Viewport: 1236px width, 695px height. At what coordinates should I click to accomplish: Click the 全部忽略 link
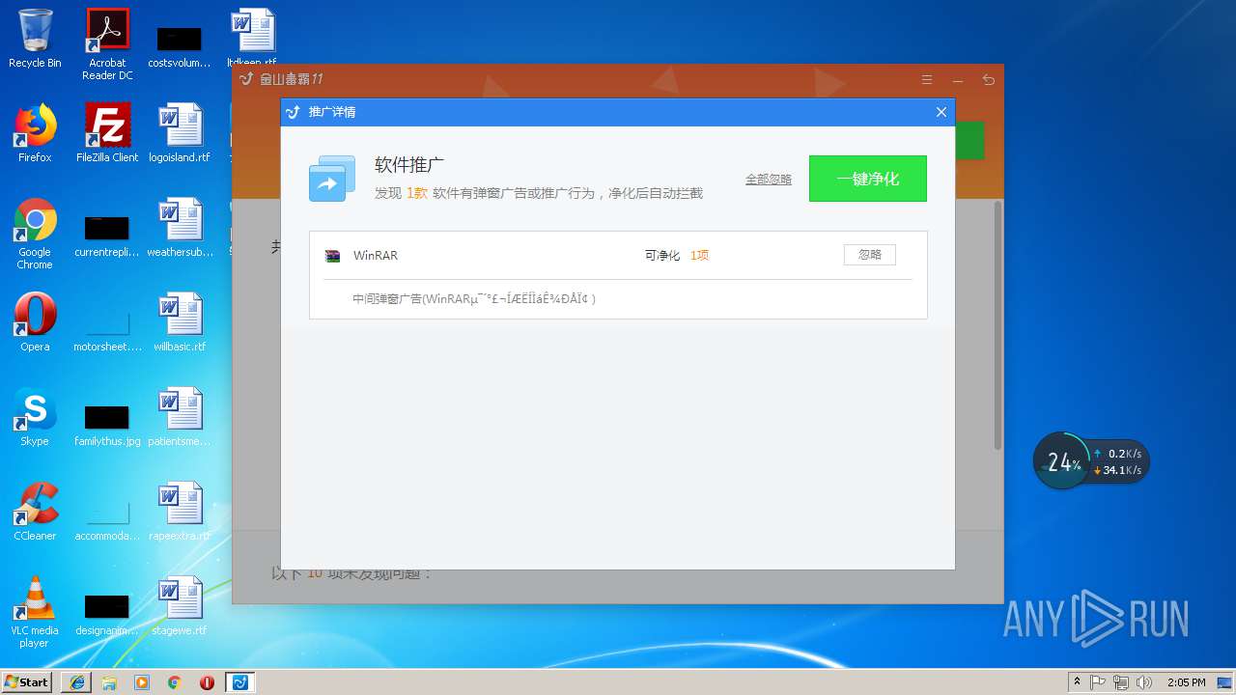click(x=769, y=180)
